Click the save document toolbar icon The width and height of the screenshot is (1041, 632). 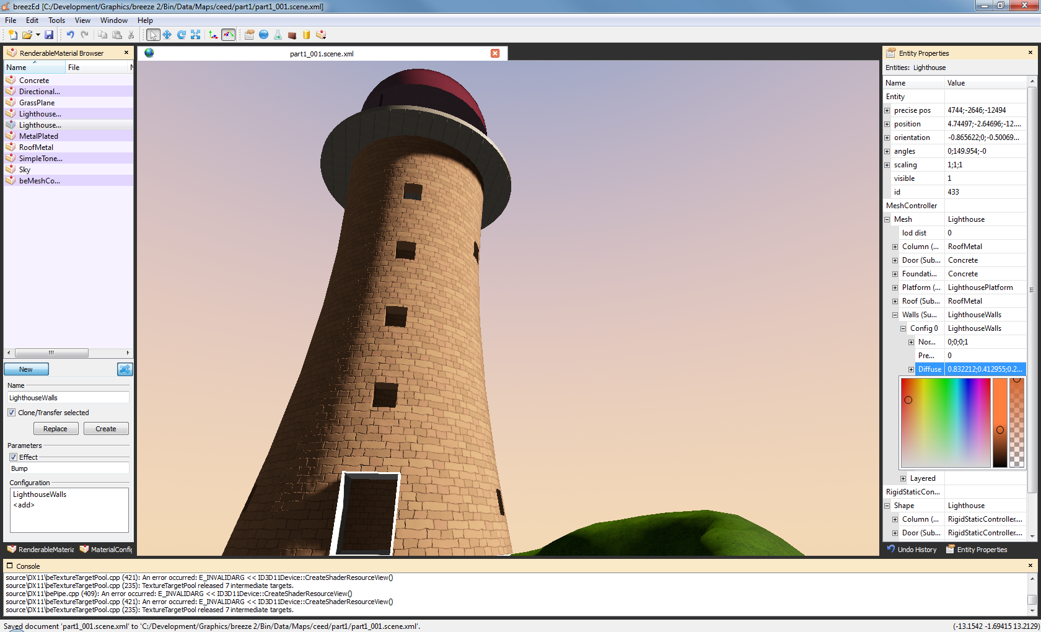(49, 35)
